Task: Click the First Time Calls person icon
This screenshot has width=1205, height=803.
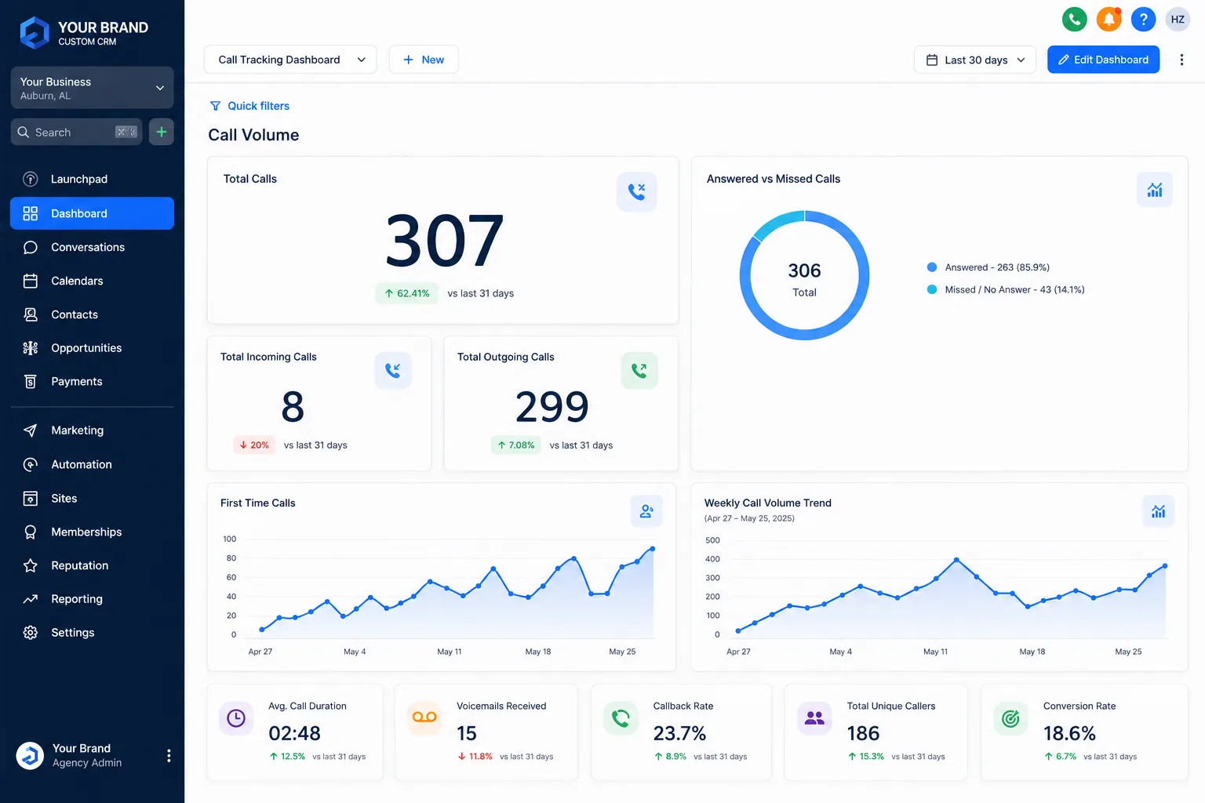Action: tap(646, 511)
